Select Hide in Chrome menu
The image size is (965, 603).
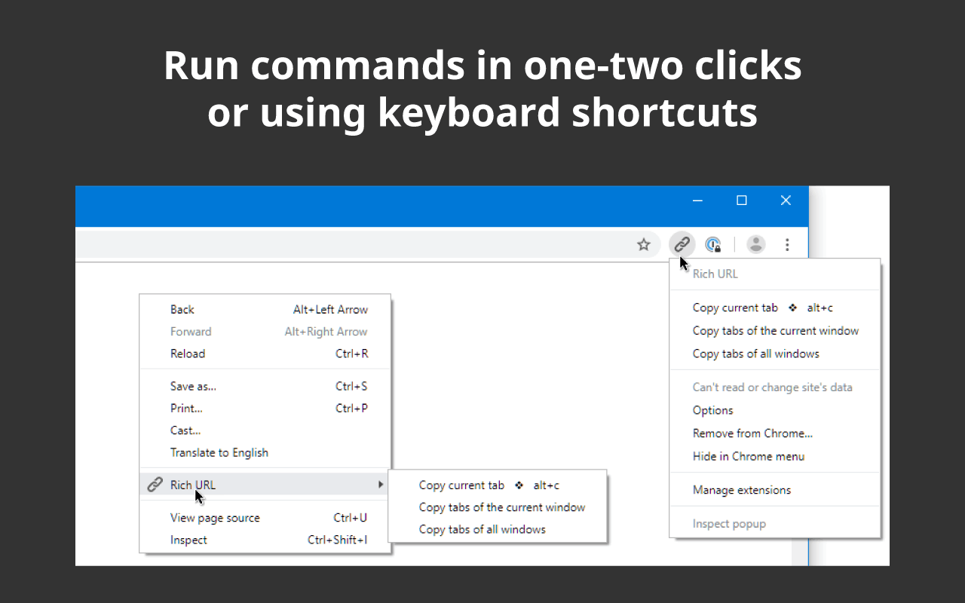click(x=775, y=456)
